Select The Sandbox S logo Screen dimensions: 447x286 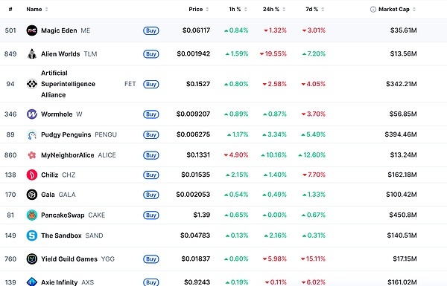[x=32, y=235]
